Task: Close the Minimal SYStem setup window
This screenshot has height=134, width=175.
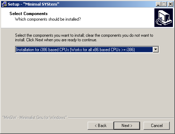Action: (x=170, y=4)
